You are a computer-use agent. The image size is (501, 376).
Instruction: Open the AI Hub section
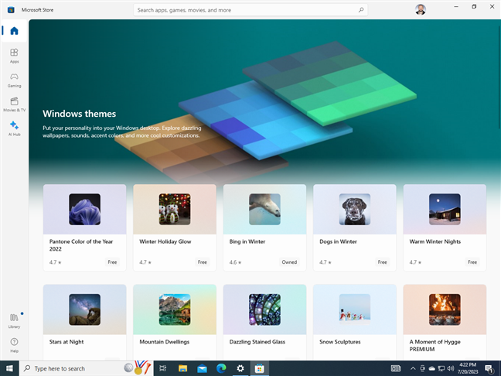14,128
